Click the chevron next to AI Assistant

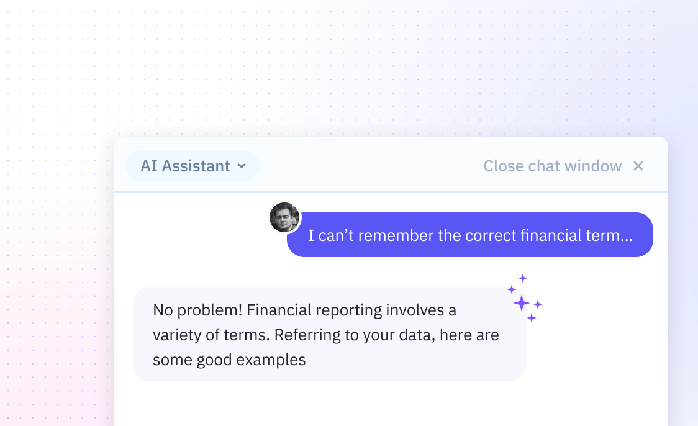pos(242,166)
